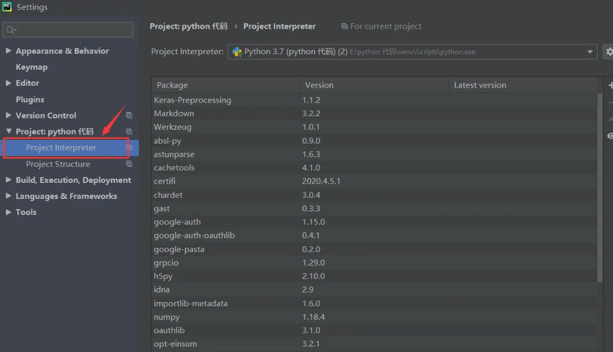Click the Version column header
Image resolution: width=613 pixels, height=352 pixels.
(x=319, y=85)
